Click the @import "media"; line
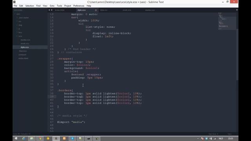This screenshot has height=141, width=251. (71, 122)
